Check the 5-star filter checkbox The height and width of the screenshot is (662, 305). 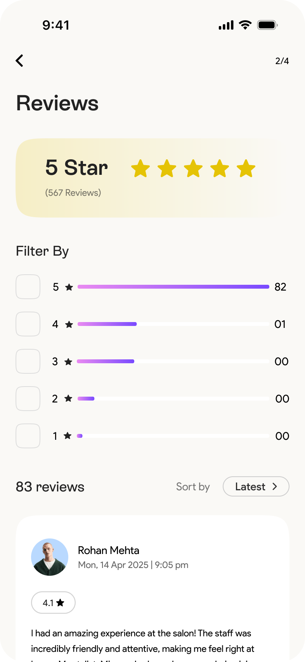[x=28, y=287]
